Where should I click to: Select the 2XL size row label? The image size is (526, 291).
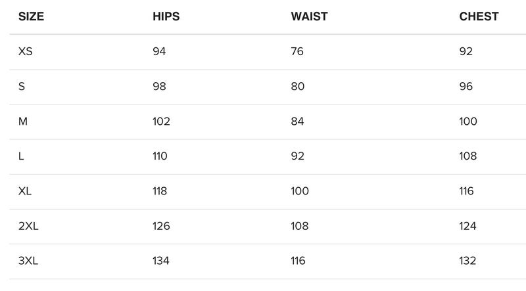[29, 226]
